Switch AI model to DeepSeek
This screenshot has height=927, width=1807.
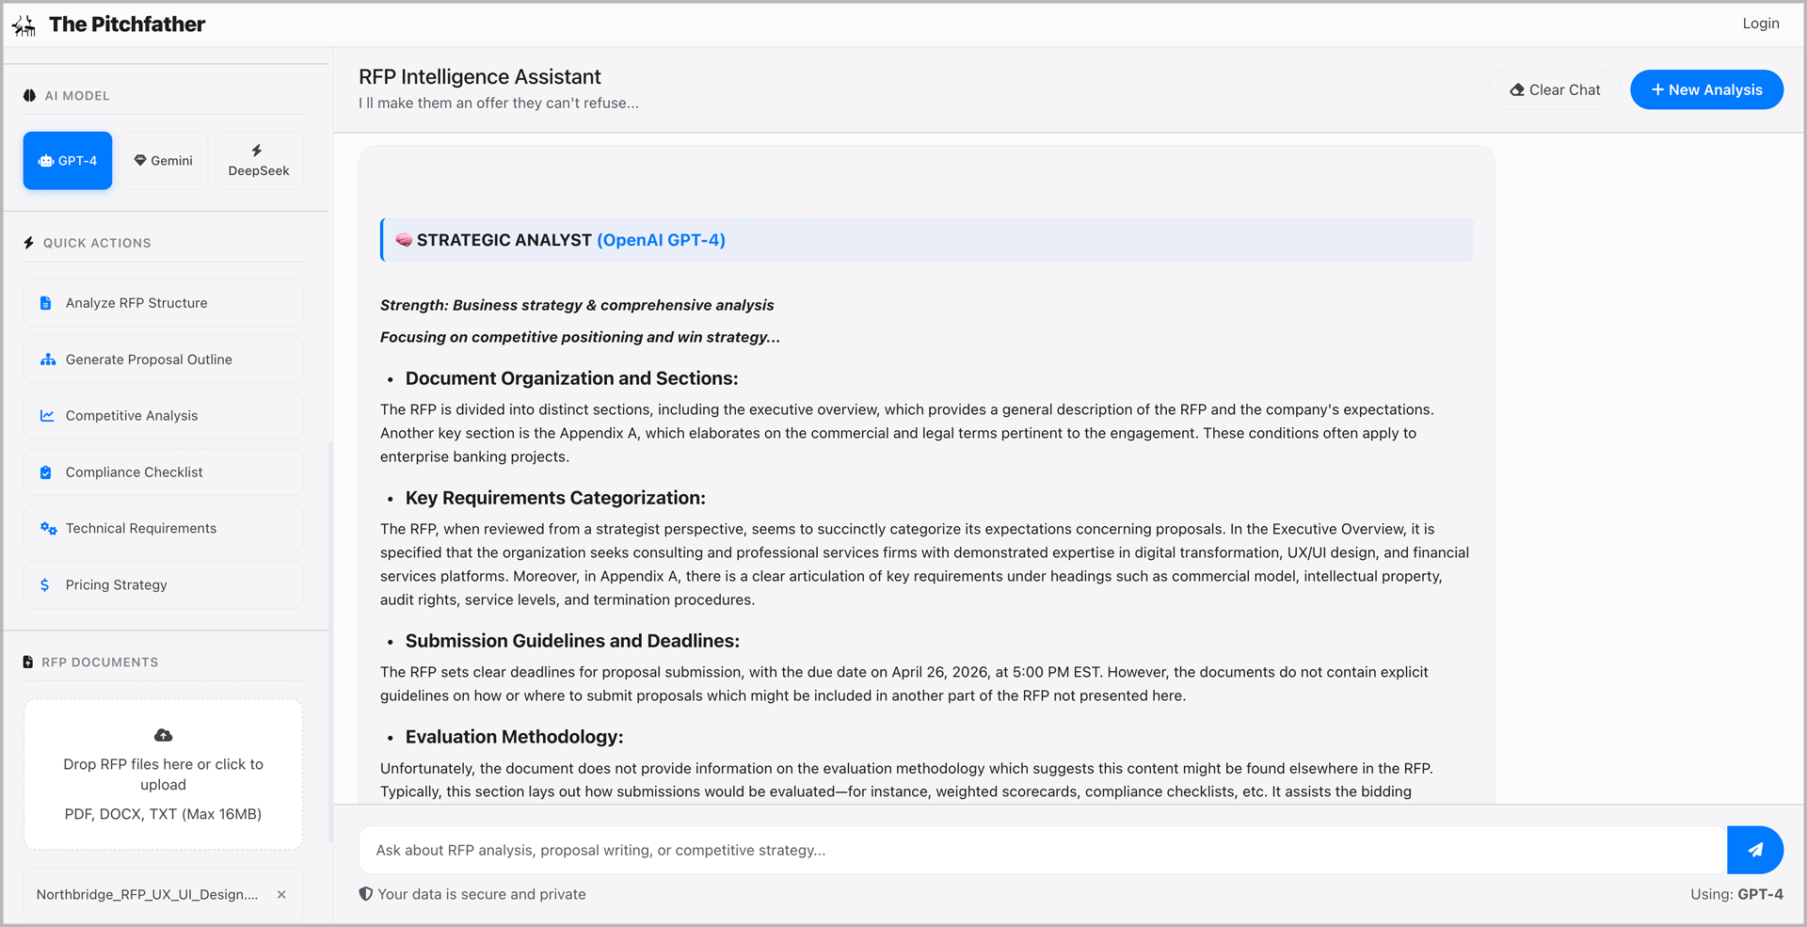pos(259,161)
